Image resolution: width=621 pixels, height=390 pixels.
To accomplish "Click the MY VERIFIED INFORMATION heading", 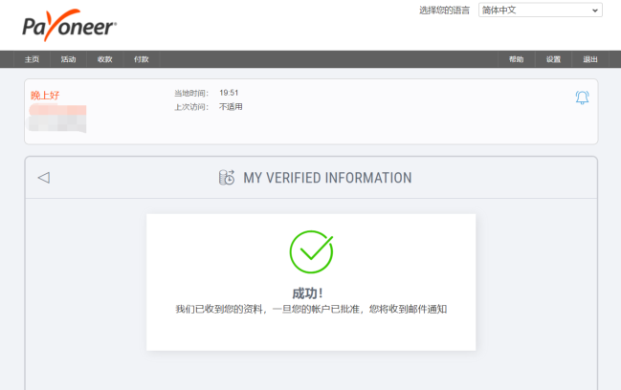I will (x=327, y=178).
